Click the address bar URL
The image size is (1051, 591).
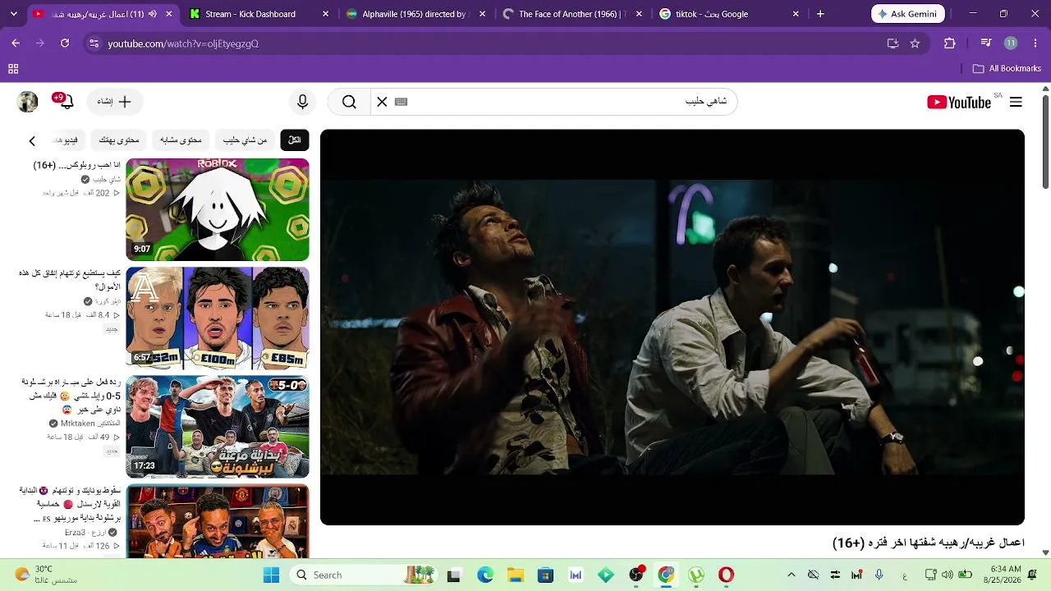(183, 44)
